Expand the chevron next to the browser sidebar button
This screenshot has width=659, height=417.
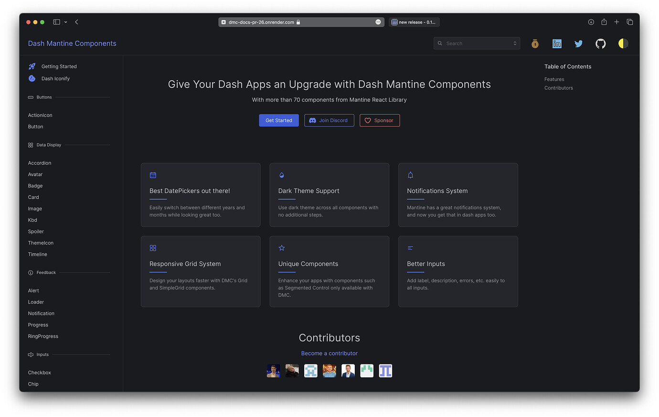[66, 22]
